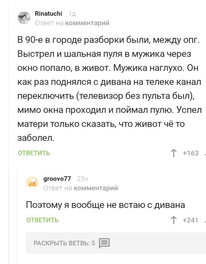The image size is (206, 264).
Task: Click the comment bubble icon in the expand-branch bar
Action: click(104, 243)
